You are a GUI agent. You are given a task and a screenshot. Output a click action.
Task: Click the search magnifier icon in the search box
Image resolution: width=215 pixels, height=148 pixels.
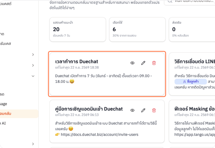pos(170,1)
